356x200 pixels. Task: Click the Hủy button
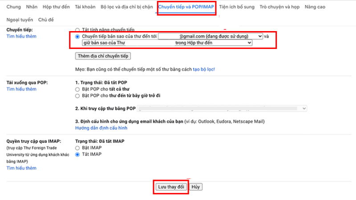(195, 187)
